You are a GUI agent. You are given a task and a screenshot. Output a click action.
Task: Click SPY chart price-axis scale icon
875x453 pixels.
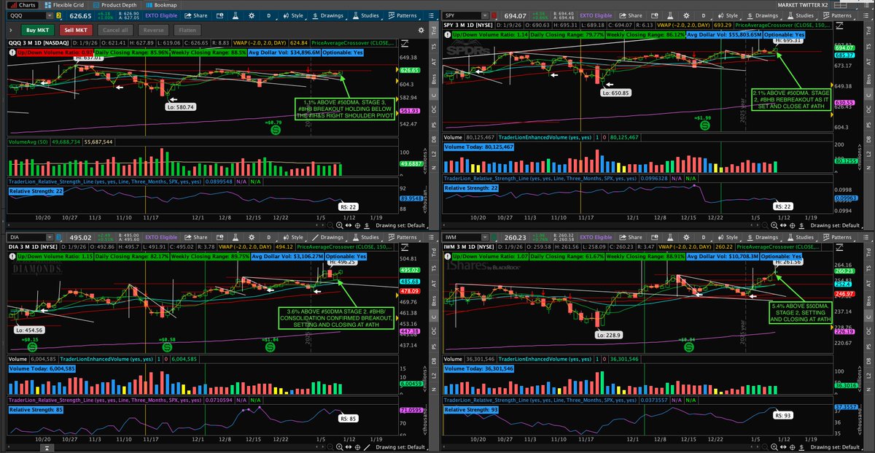[x=839, y=26]
